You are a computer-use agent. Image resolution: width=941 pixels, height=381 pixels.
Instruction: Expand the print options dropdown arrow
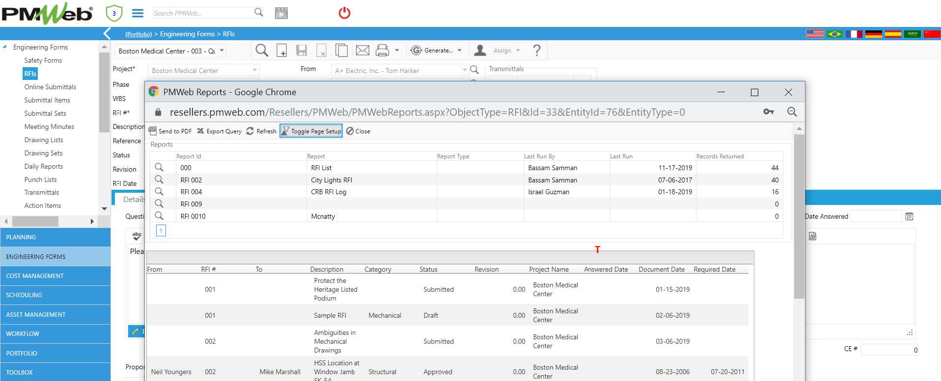pos(397,50)
